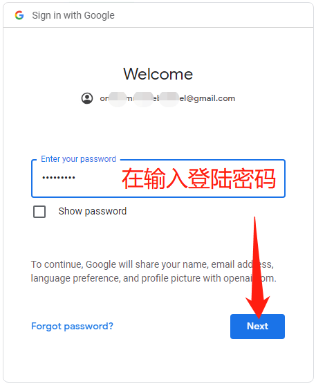Open the Forgot password? link
The width and height of the screenshot is (316, 384).
[72, 326]
